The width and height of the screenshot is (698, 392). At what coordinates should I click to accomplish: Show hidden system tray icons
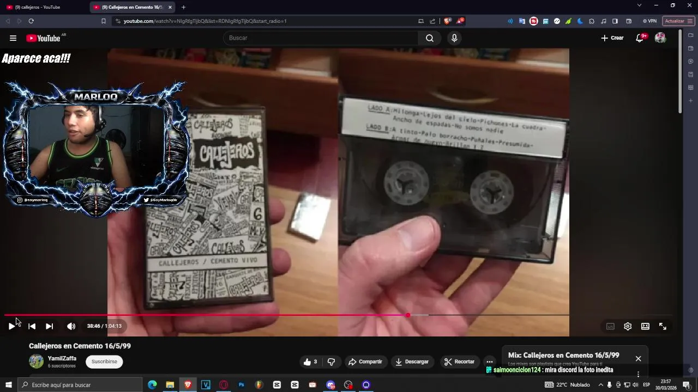point(600,385)
